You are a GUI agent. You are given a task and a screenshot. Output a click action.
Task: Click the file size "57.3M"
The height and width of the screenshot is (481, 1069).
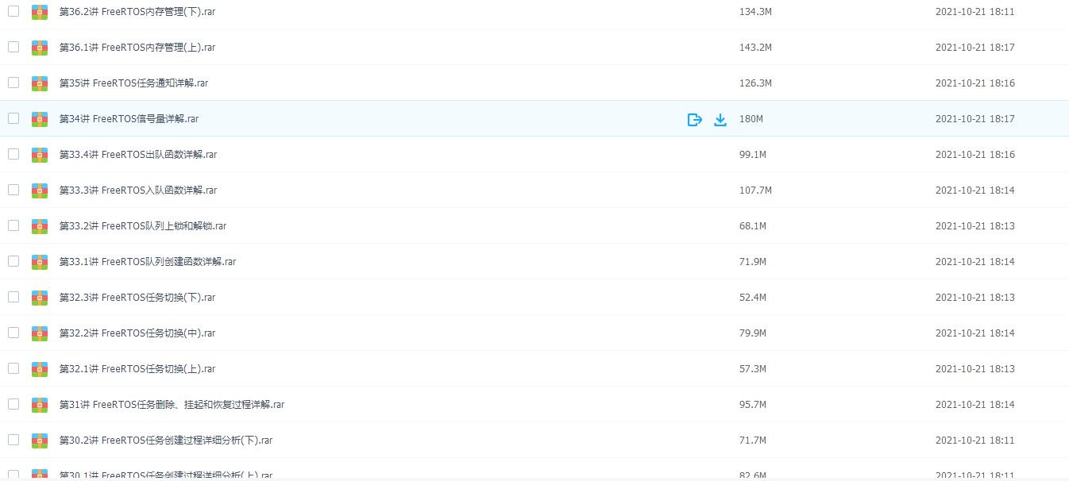pos(753,369)
